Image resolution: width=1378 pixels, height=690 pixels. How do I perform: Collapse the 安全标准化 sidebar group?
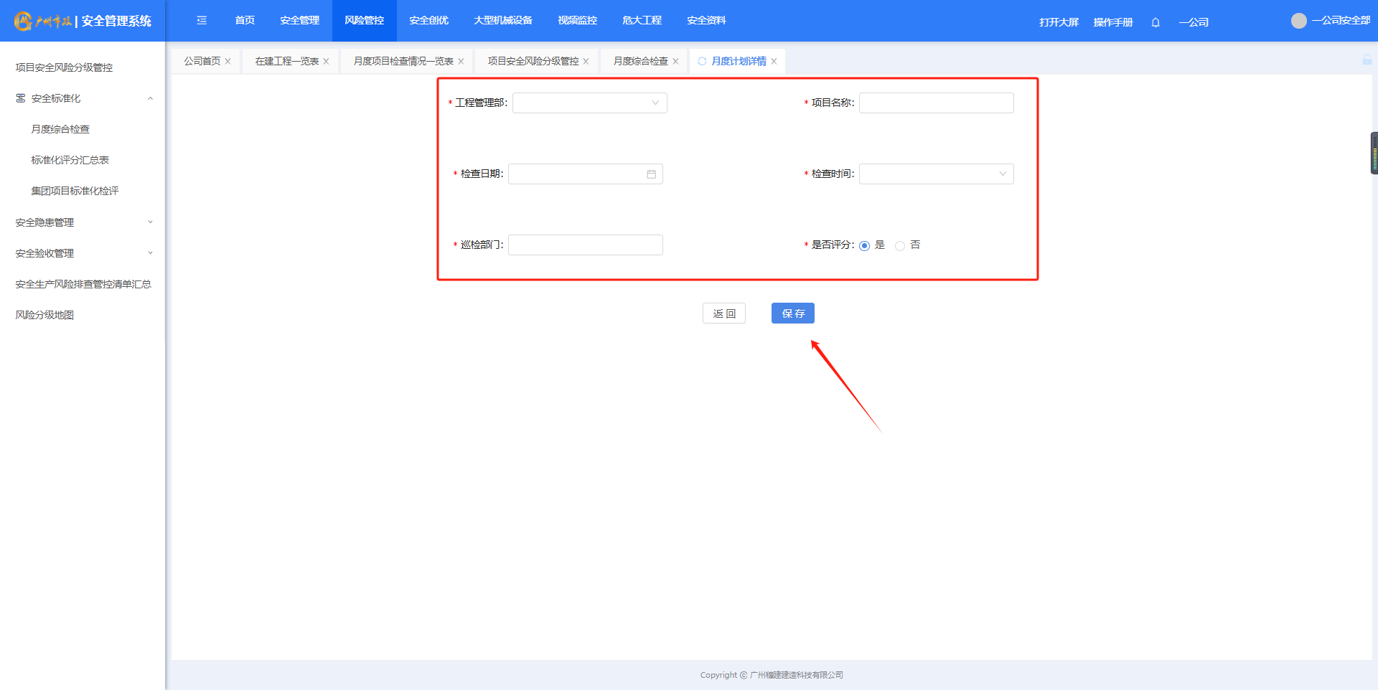[150, 98]
